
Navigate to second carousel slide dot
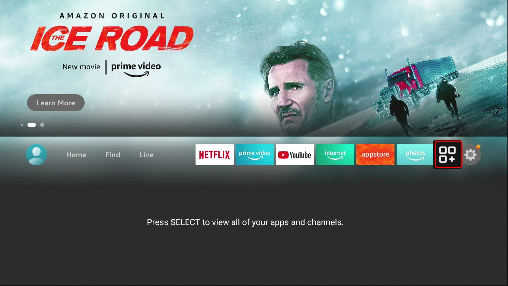pyautogui.click(x=31, y=125)
